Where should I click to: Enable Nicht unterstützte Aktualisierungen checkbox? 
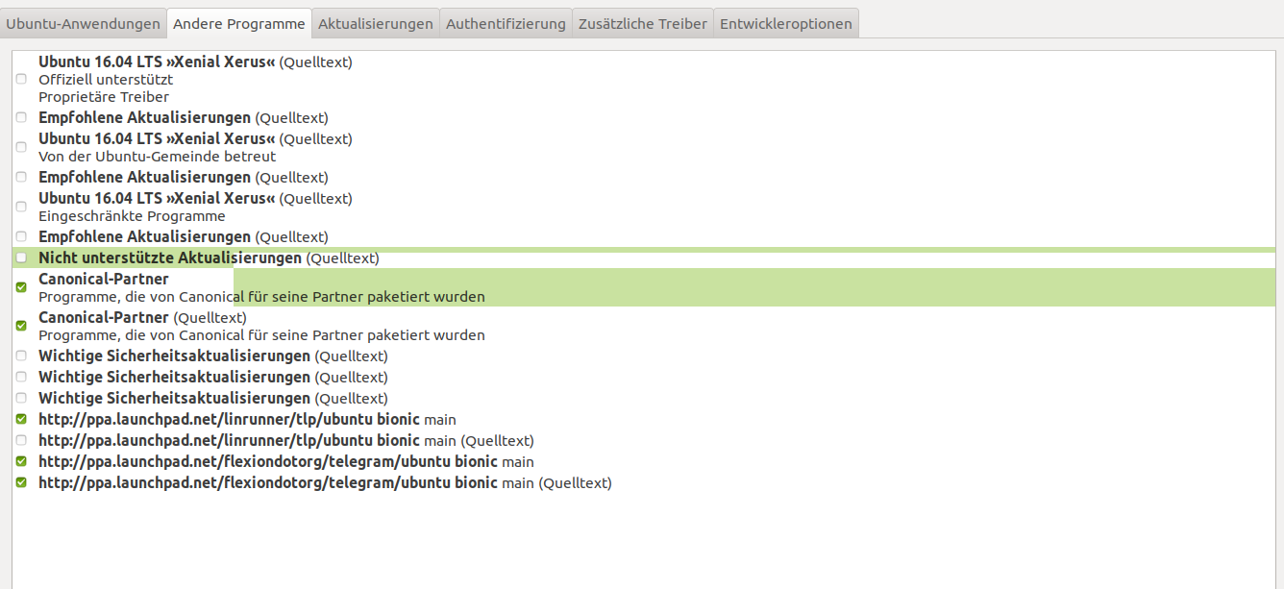tap(21, 258)
